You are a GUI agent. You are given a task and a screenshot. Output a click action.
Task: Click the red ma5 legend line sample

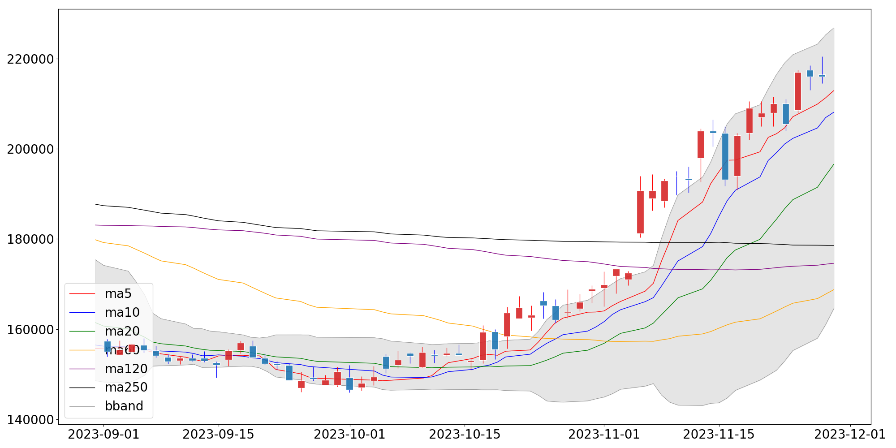coord(82,294)
